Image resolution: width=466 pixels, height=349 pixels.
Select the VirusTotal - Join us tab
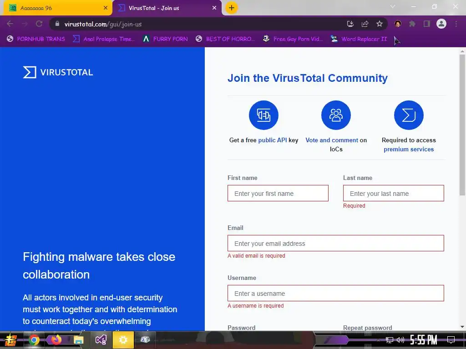[x=167, y=8]
